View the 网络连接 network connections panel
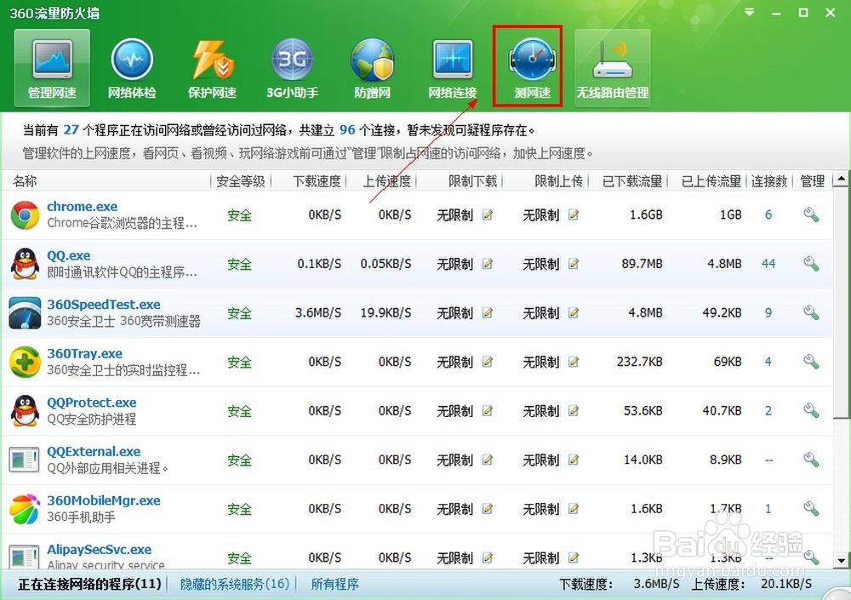The width and height of the screenshot is (851, 600). (452, 68)
